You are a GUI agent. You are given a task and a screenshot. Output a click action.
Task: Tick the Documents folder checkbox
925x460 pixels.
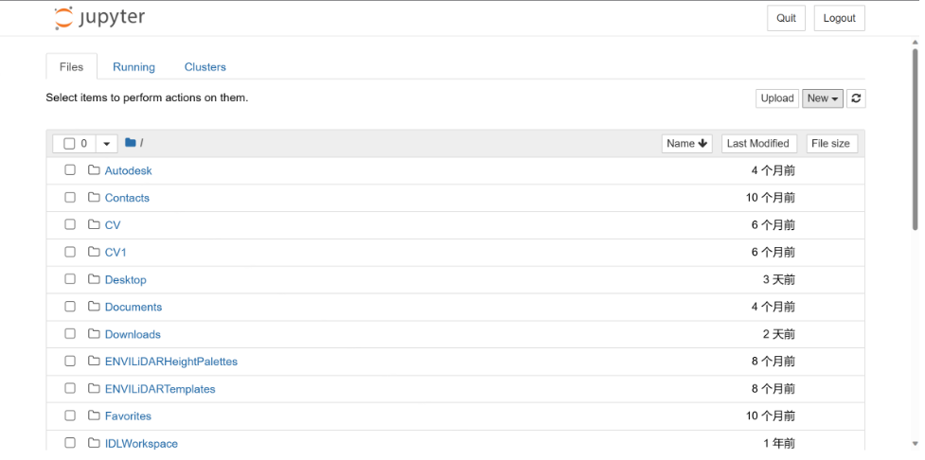pos(70,307)
